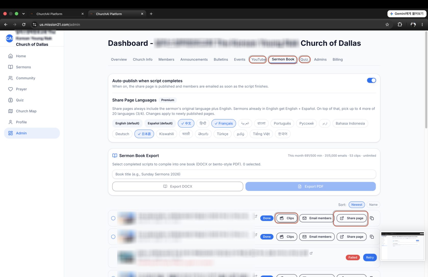The width and height of the screenshot is (428, 277).
Task: Expand browser tab search chevron
Action: coord(23,14)
